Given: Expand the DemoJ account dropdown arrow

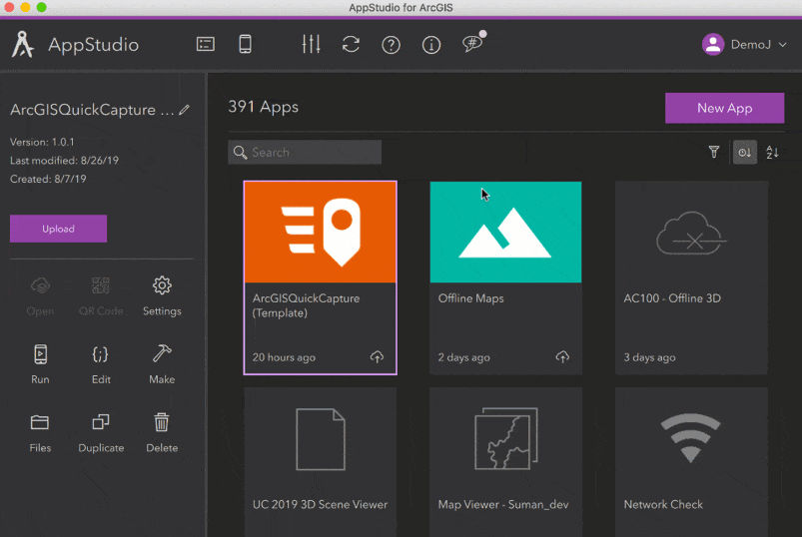Looking at the screenshot, I should (782, 45).
